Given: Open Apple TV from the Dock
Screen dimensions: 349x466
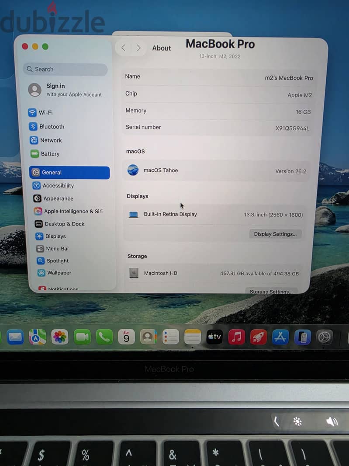Looking at the screenshot, I should (214, 337).
